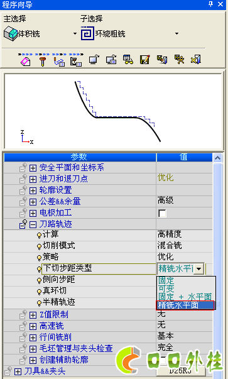Expand the 行间铣削 group
The height and width of the screenshot is (379, 228).
tap(33, 338)
